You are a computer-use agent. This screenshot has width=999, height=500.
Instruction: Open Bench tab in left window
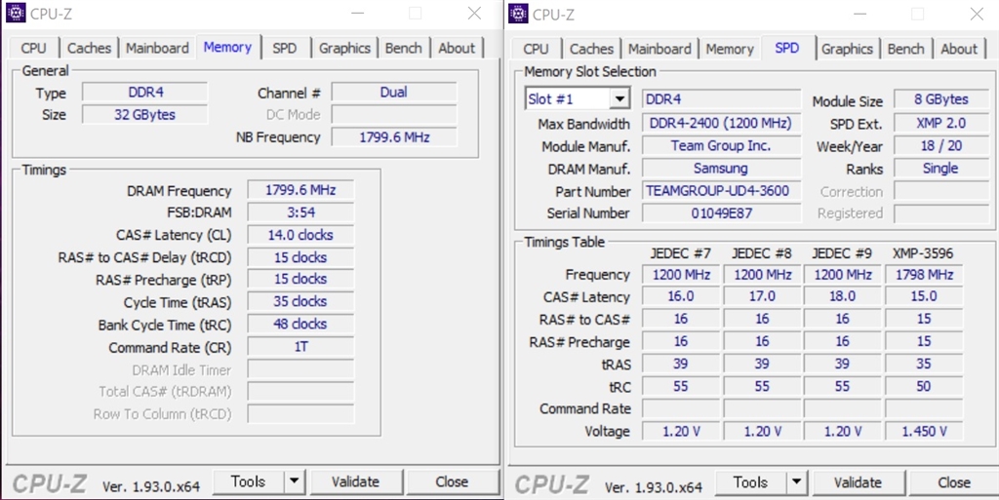coord(403,49)
